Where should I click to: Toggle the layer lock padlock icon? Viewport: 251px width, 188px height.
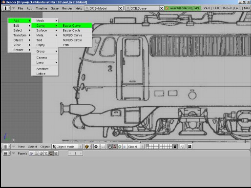tap(175, 147)
